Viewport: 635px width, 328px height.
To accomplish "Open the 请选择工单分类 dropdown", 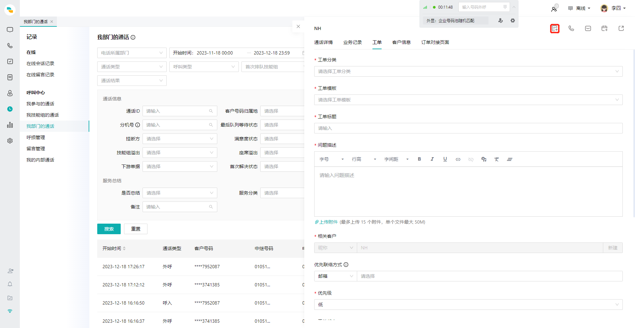I will [468, 71].
